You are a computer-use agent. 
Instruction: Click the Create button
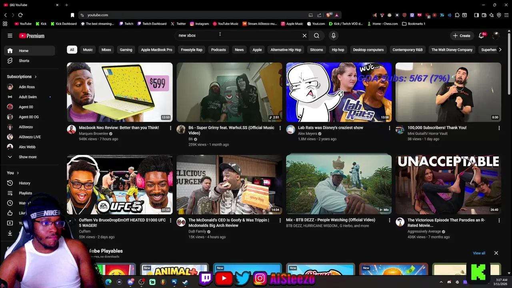(x=462, y=36)
